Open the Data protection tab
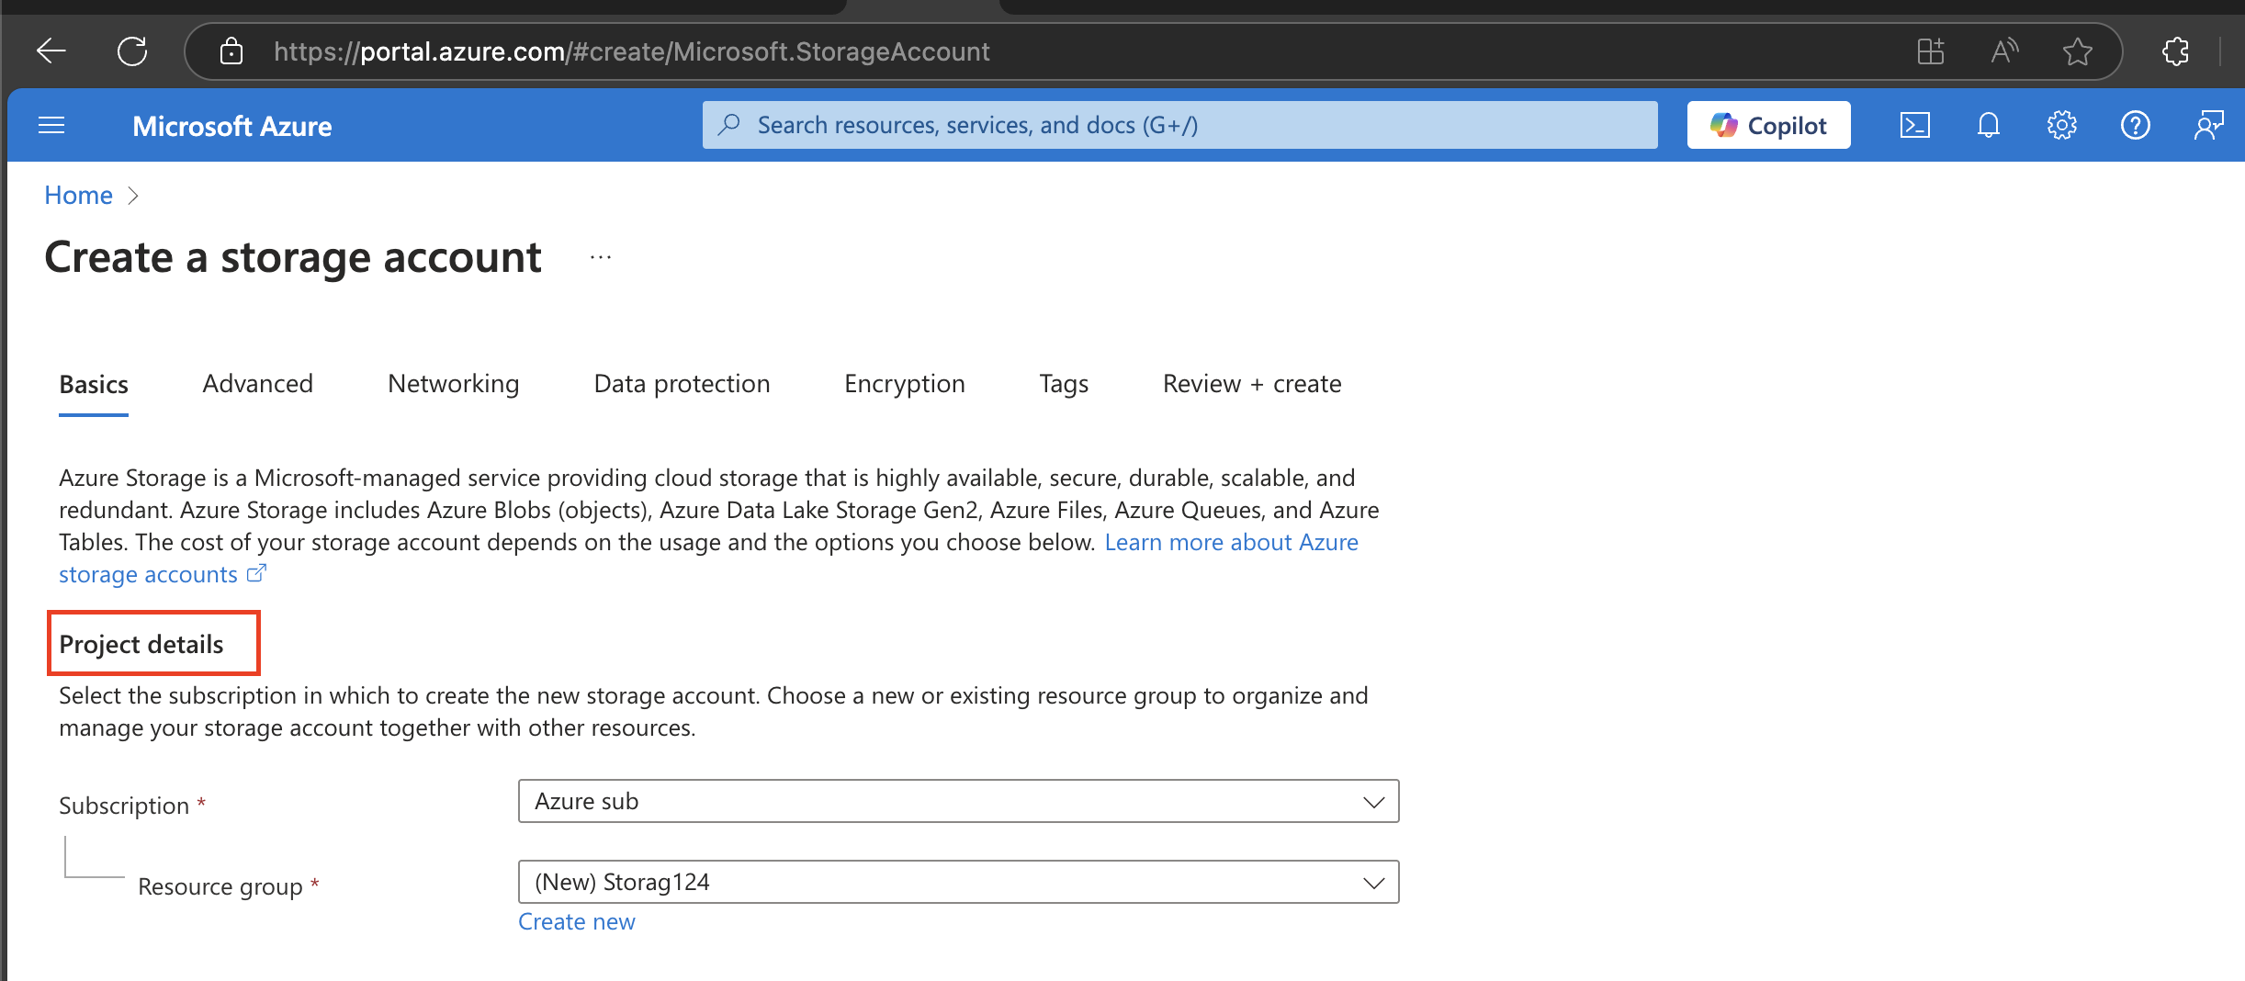 [x=683, y=384]
